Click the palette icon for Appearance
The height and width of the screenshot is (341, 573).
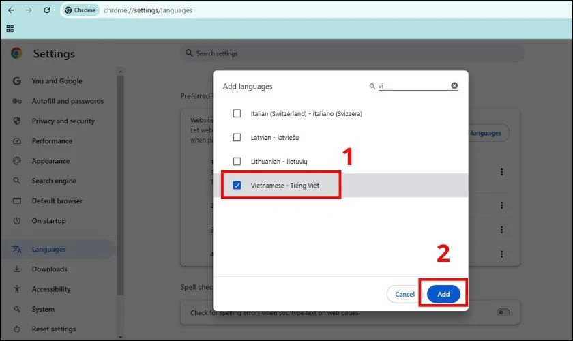click(17, 161)
